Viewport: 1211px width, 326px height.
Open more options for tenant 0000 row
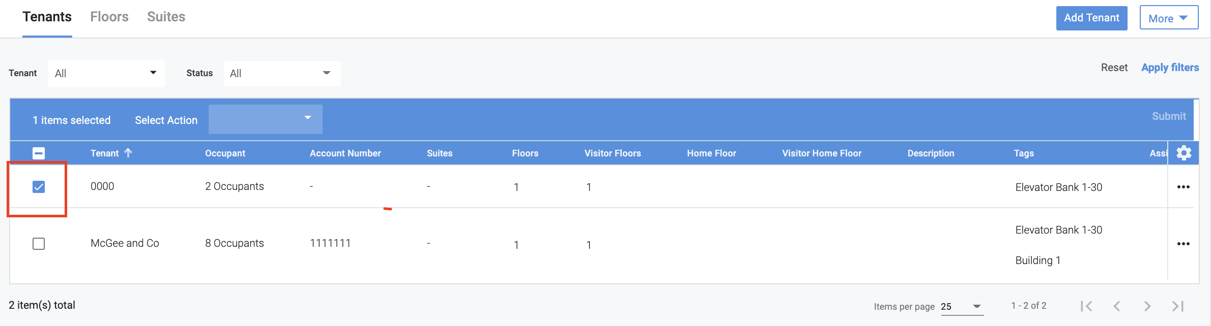pos(1183,187)
